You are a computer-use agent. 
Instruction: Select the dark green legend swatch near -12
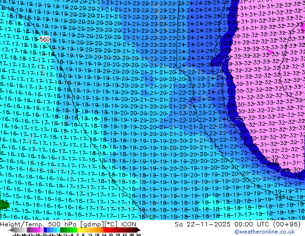click(62, 230)
